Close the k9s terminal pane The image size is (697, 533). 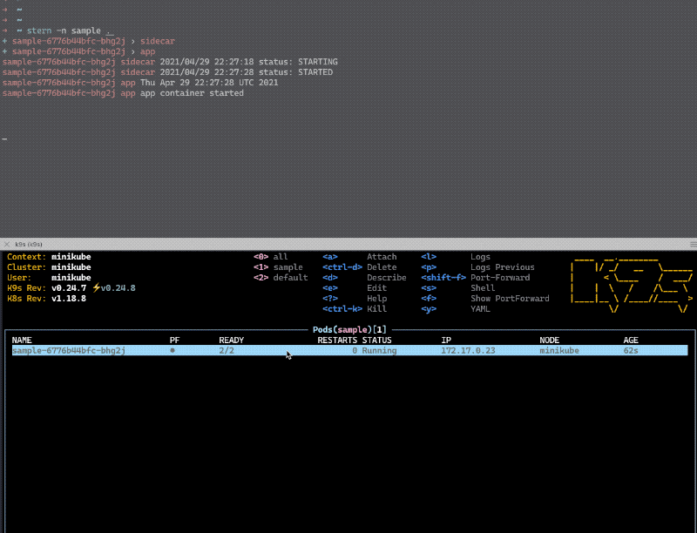7,244
